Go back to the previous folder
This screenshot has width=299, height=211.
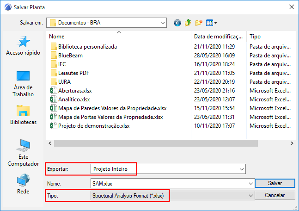click(x=177, y=22)
